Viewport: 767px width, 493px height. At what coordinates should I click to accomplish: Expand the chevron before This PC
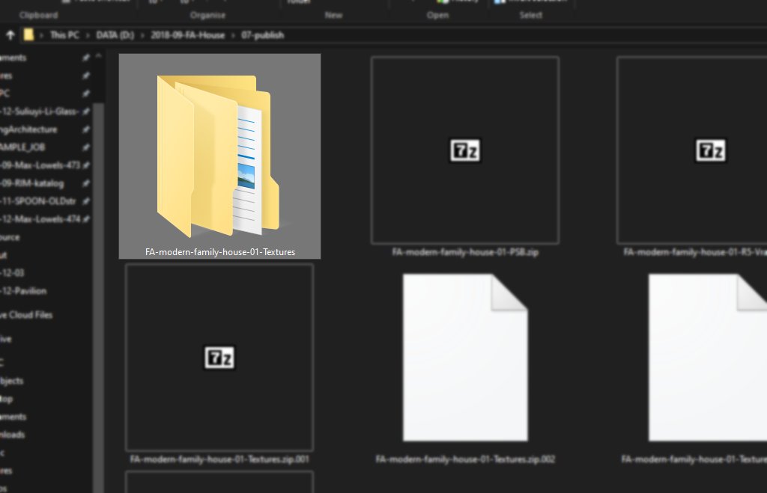(x=42, y=35)
